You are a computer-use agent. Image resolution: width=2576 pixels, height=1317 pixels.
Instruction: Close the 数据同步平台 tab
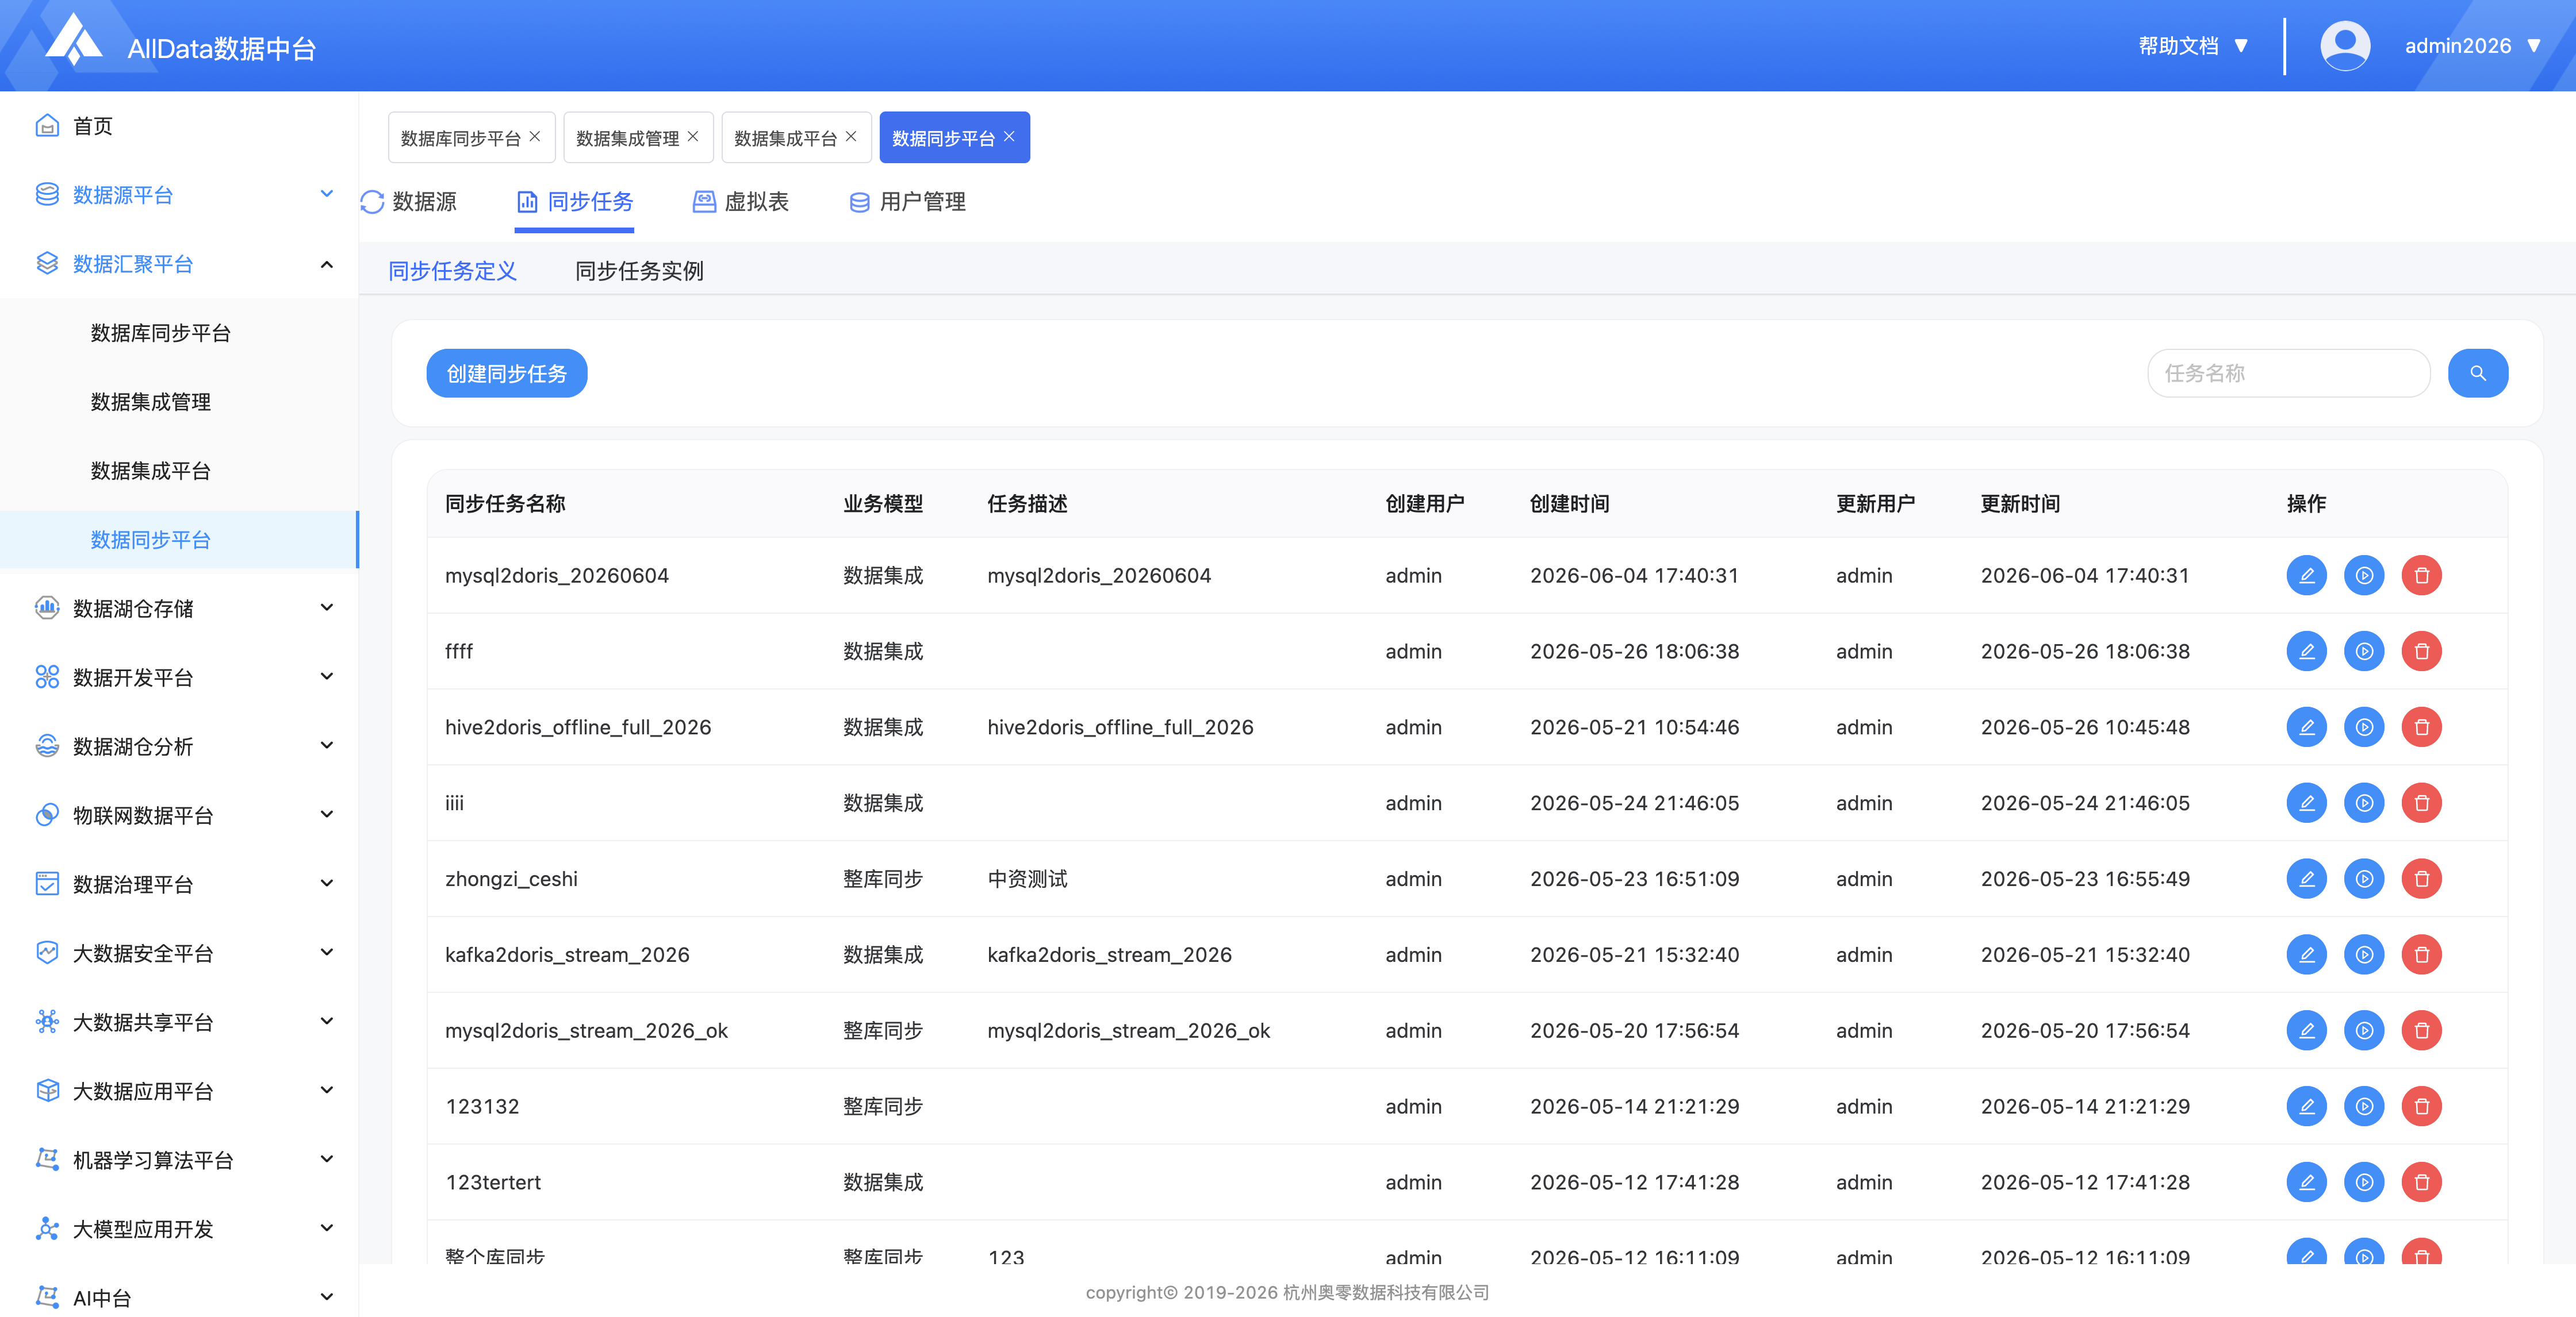tap(1009, 137)
